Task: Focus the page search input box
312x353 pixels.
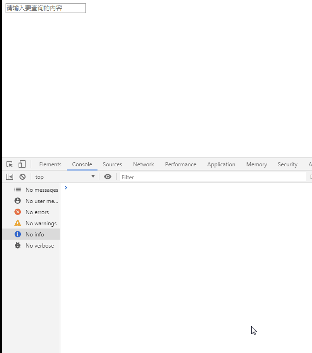Action: [45, 8]
